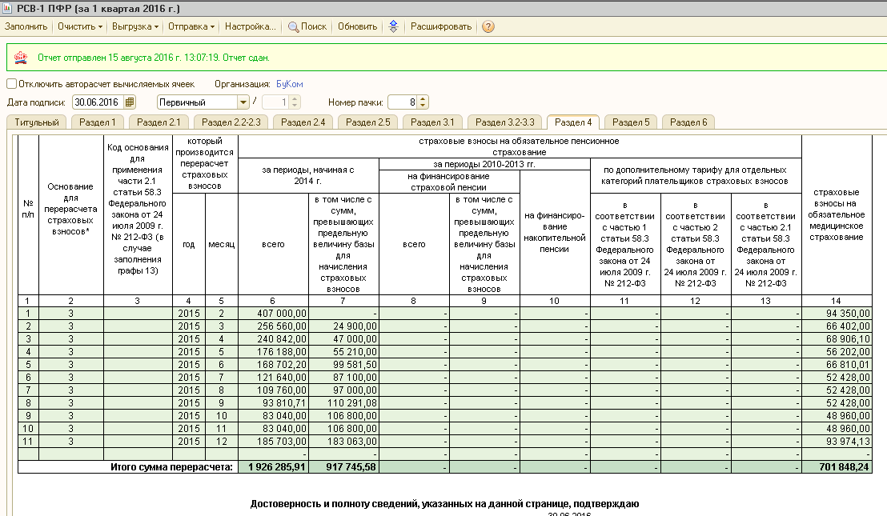
Task: Click the correction number stepper arrows
Action: (x=295, y=102)
